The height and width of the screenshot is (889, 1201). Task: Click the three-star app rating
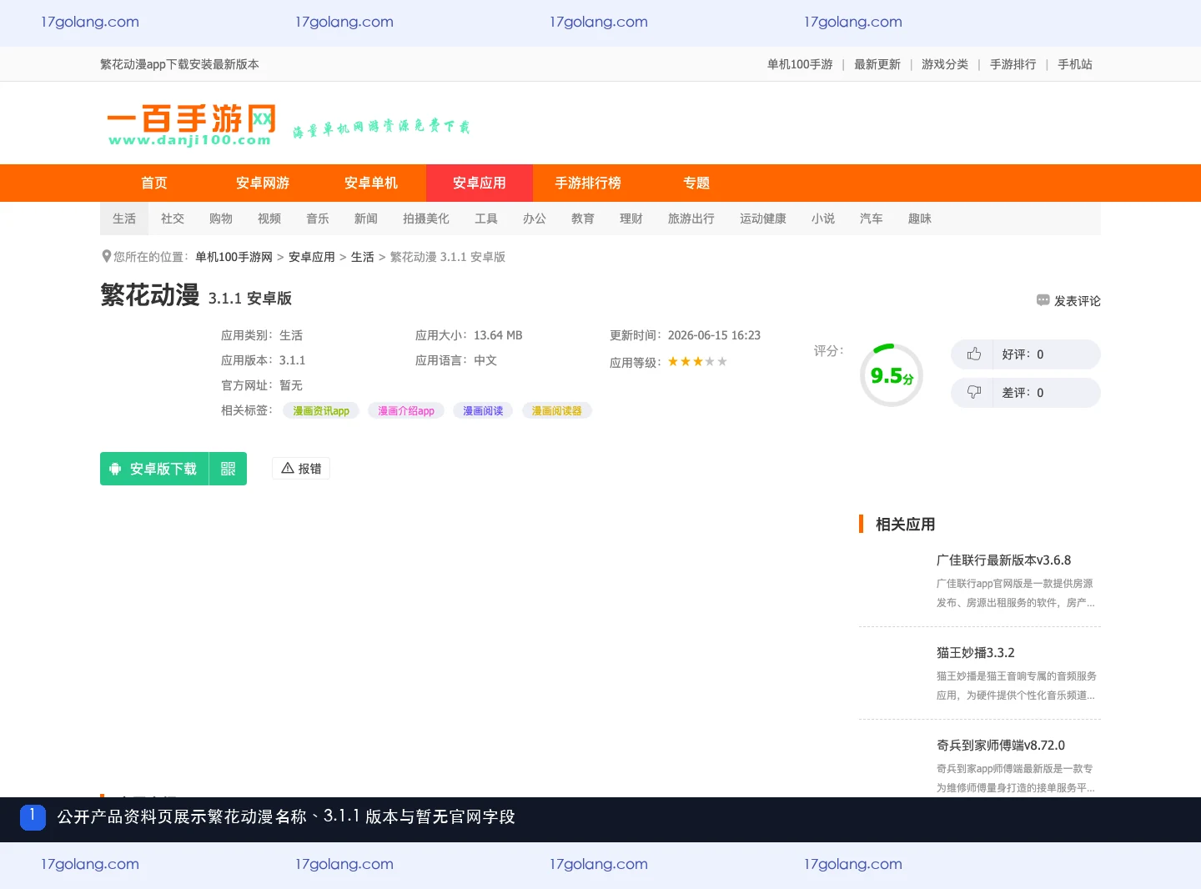[x=697, y=361]
